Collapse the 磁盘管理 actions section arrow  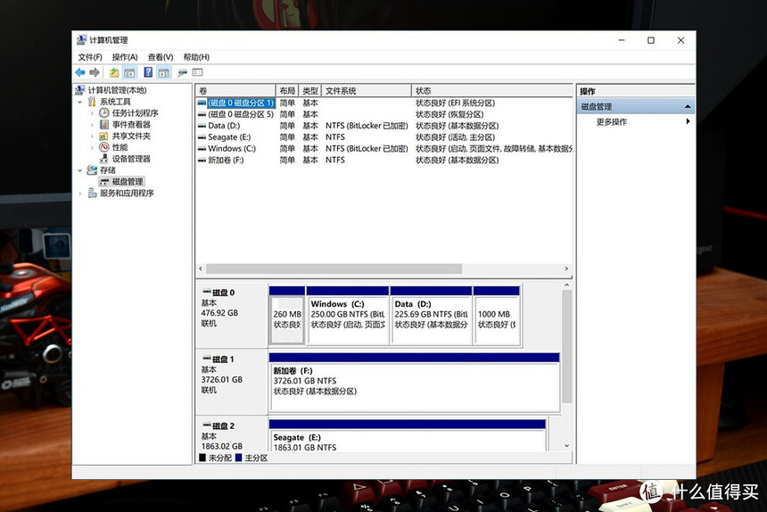(688, 106)
